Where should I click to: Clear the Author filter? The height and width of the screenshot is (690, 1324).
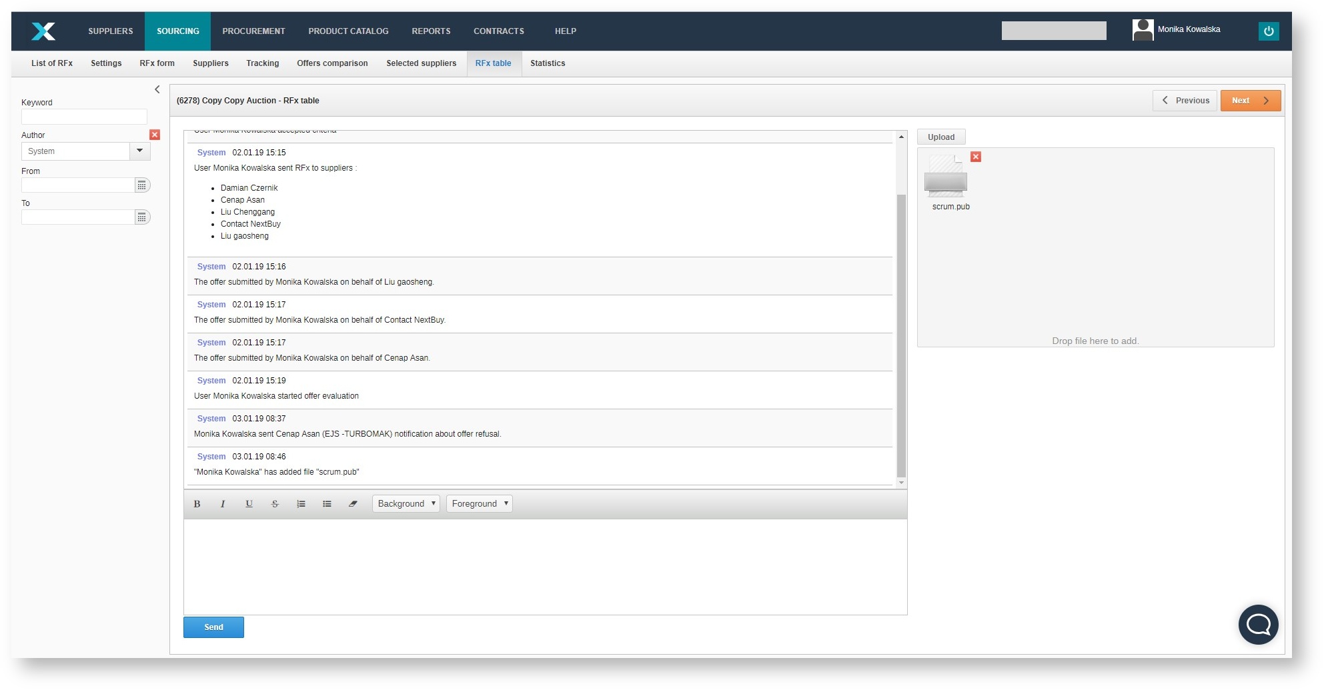coord(155,135)
